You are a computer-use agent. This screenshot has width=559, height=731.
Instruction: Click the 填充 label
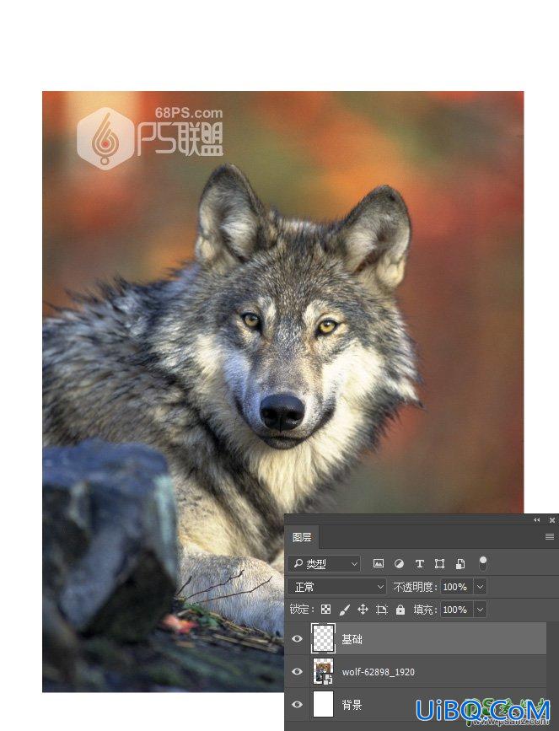coord(425,610)
